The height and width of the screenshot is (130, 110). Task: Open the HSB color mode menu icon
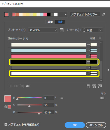pos(62,98)
